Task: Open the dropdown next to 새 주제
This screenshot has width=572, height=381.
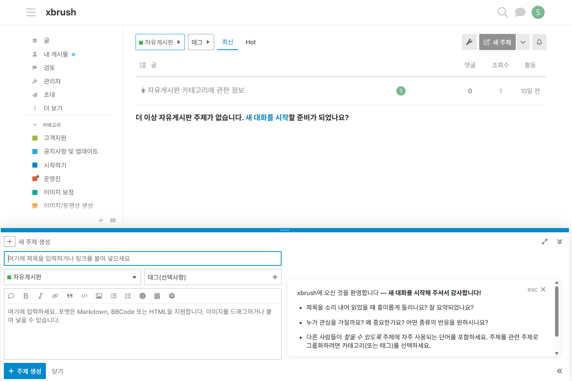Action: (523, 42)
